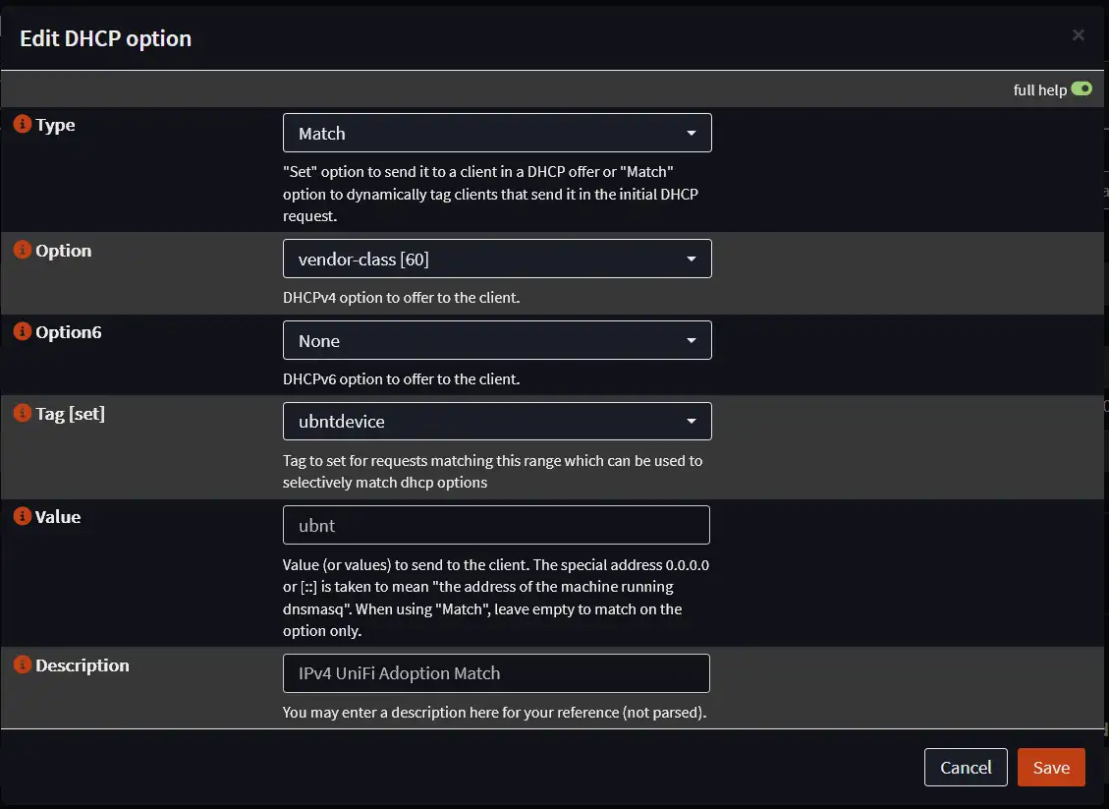The height and width of the screenshot is (809, 1109).
Task: Save the DHCP option settings
Action: pyautogui.click(x=1050, y=768)
